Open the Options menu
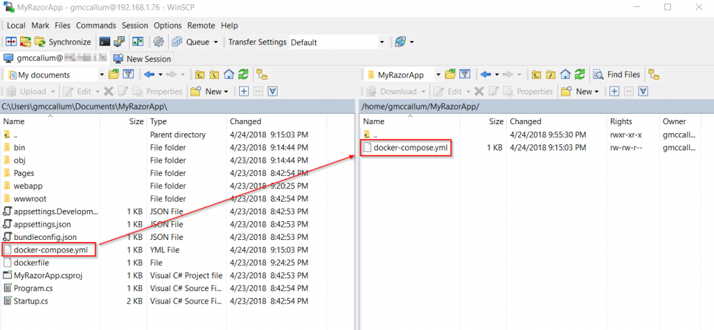Screen dimensions: 714x330 coord(167,26)
